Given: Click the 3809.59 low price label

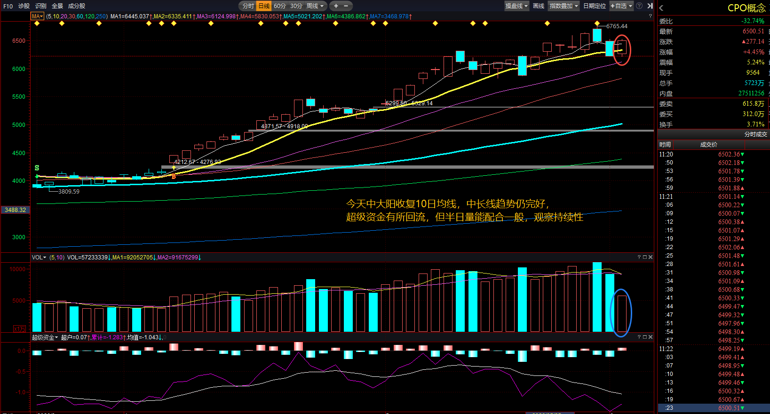Looking at the screenshot, I should coord(69,192).
